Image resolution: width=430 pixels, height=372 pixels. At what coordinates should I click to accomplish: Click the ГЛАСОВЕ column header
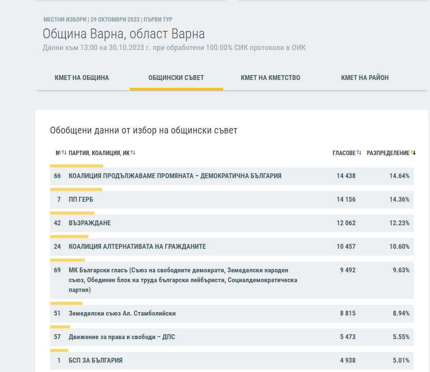[344, 153]
